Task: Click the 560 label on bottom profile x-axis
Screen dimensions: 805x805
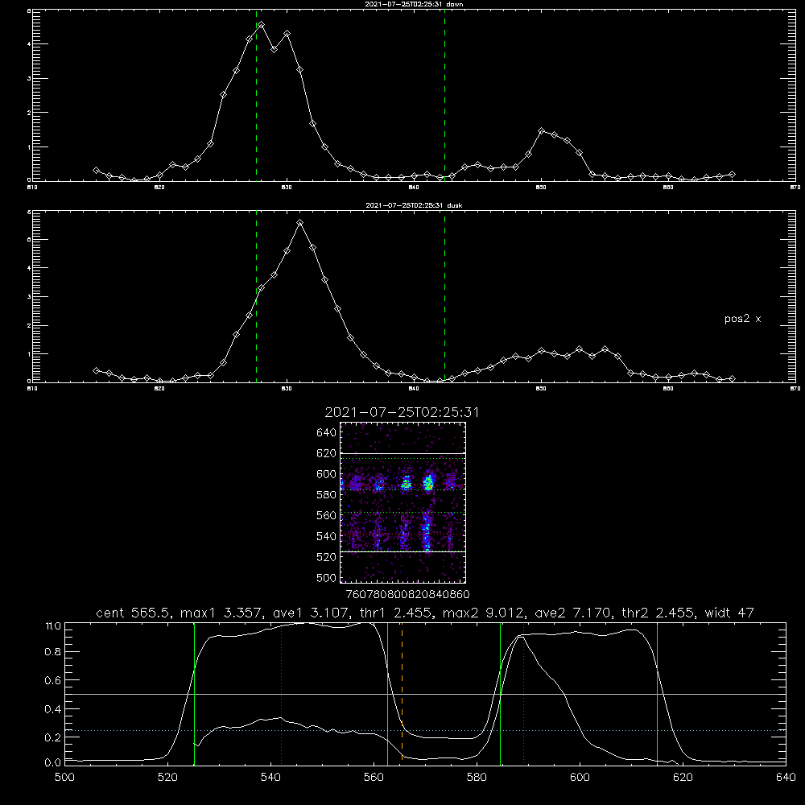Action: pos(374,778)
